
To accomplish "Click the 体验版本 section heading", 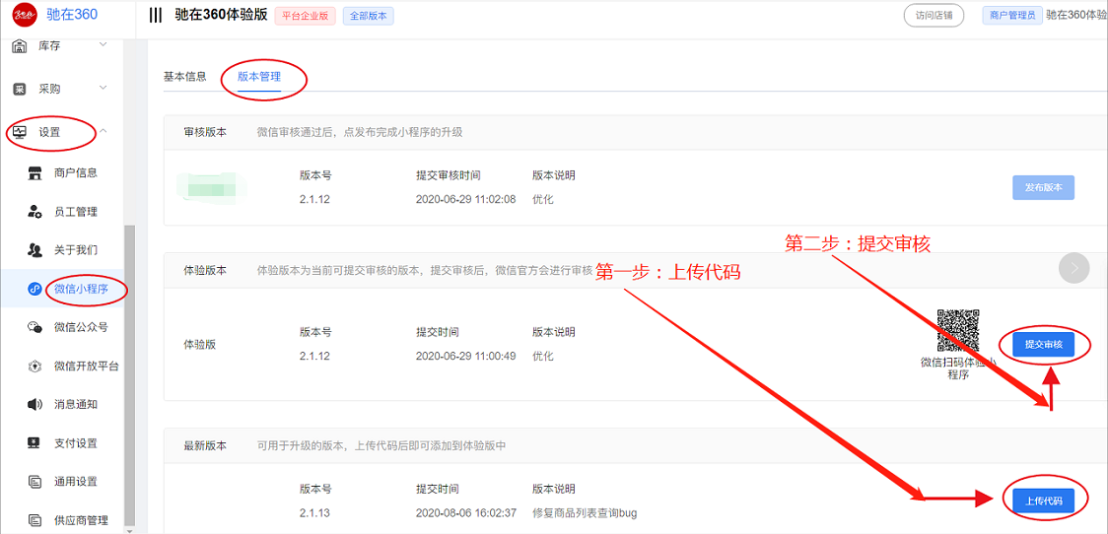I will (206, 269).
